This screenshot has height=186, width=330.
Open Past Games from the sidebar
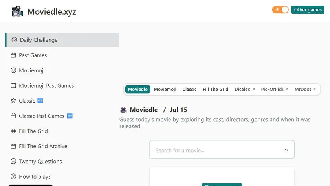click(x=33, y=55)
